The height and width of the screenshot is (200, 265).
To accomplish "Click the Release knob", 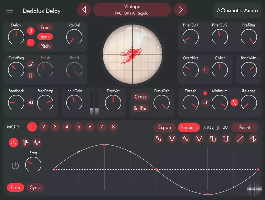I will (x=249, y=103).
